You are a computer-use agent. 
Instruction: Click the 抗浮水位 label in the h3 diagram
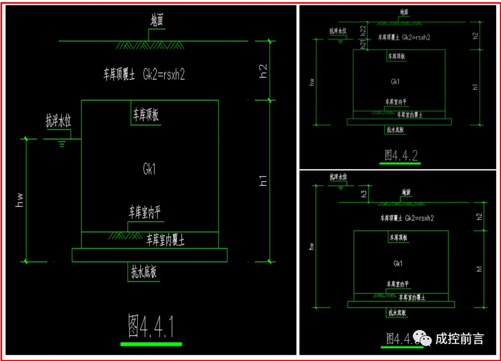coord(338,177)
